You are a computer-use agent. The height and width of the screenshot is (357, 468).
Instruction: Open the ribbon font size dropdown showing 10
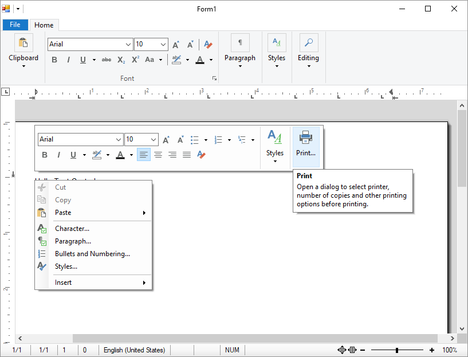[x=163, y=45]
